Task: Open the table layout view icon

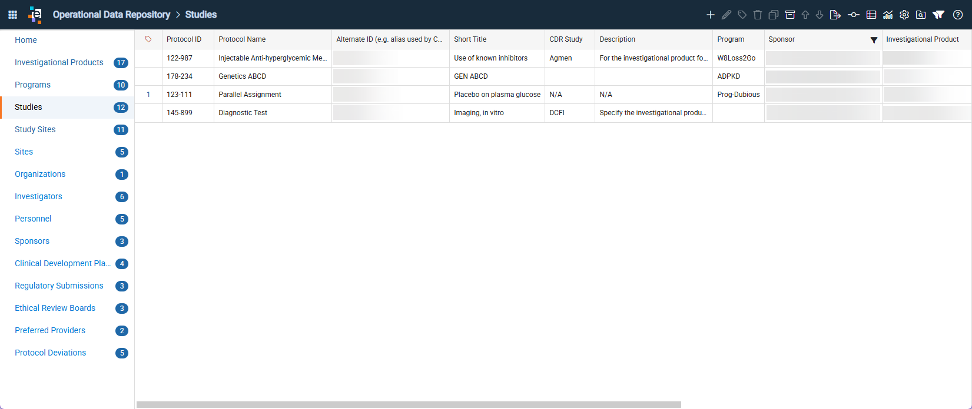Action: 871,15
